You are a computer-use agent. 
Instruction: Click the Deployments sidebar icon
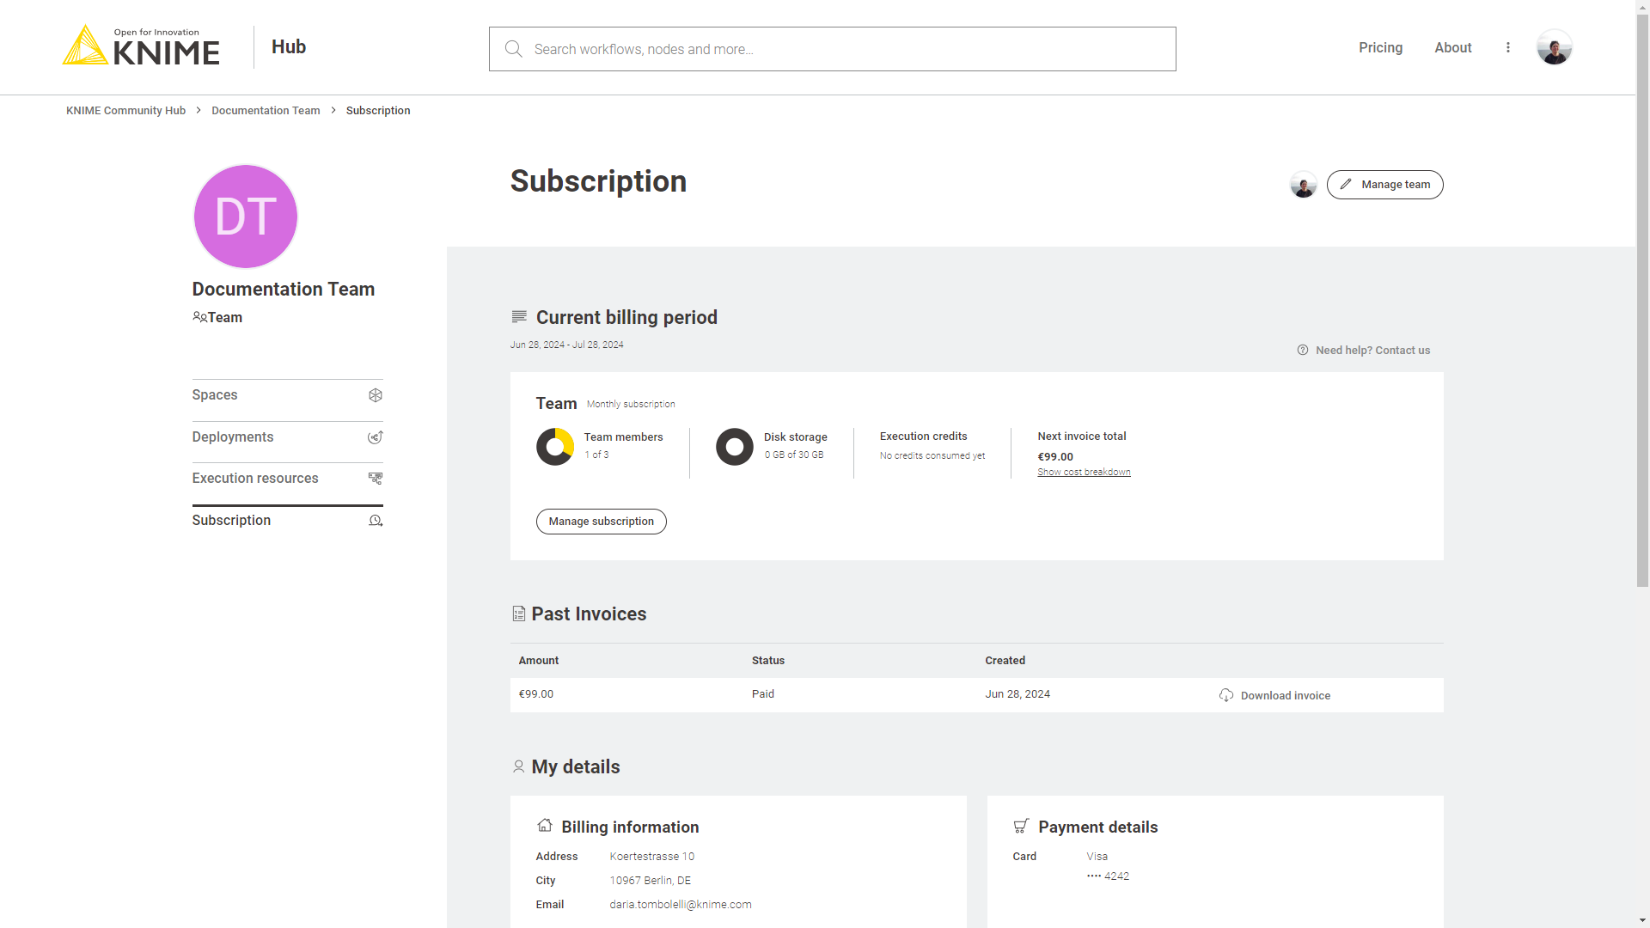[x=376, y=437]
